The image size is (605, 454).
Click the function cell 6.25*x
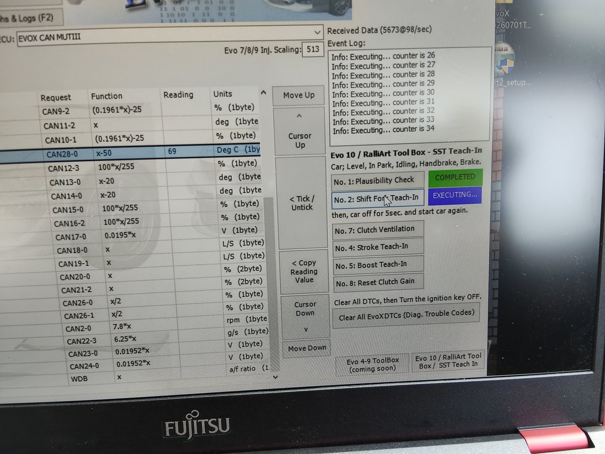coord(126,338)
